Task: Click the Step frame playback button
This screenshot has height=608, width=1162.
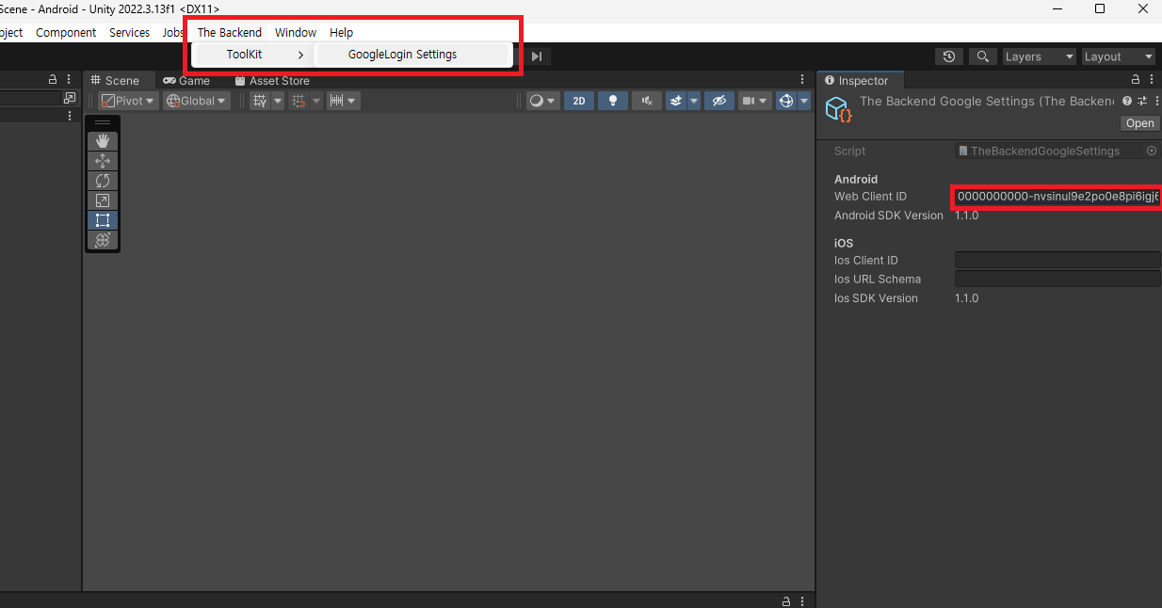Action: point(537,56)
